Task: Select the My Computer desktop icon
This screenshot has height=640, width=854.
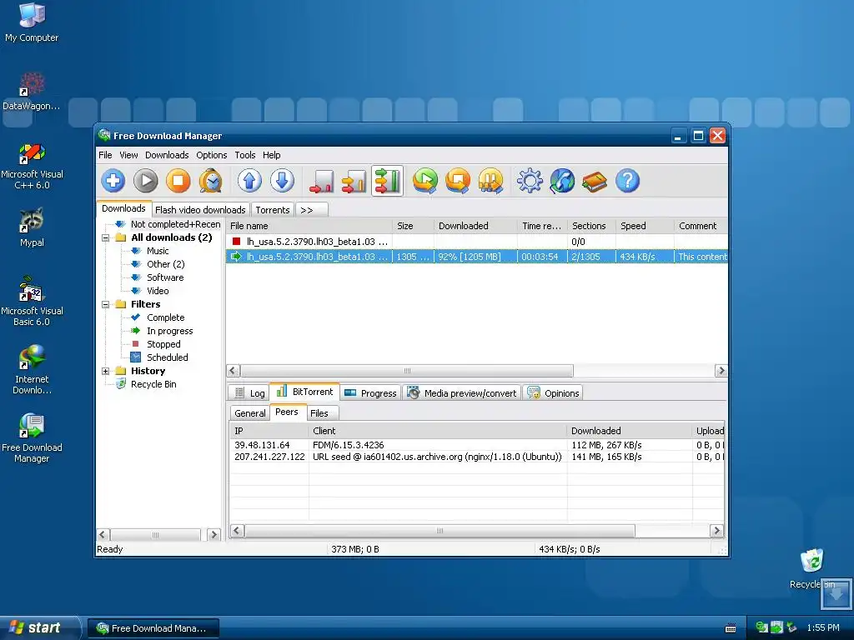Action: click(x=32, y=22)
